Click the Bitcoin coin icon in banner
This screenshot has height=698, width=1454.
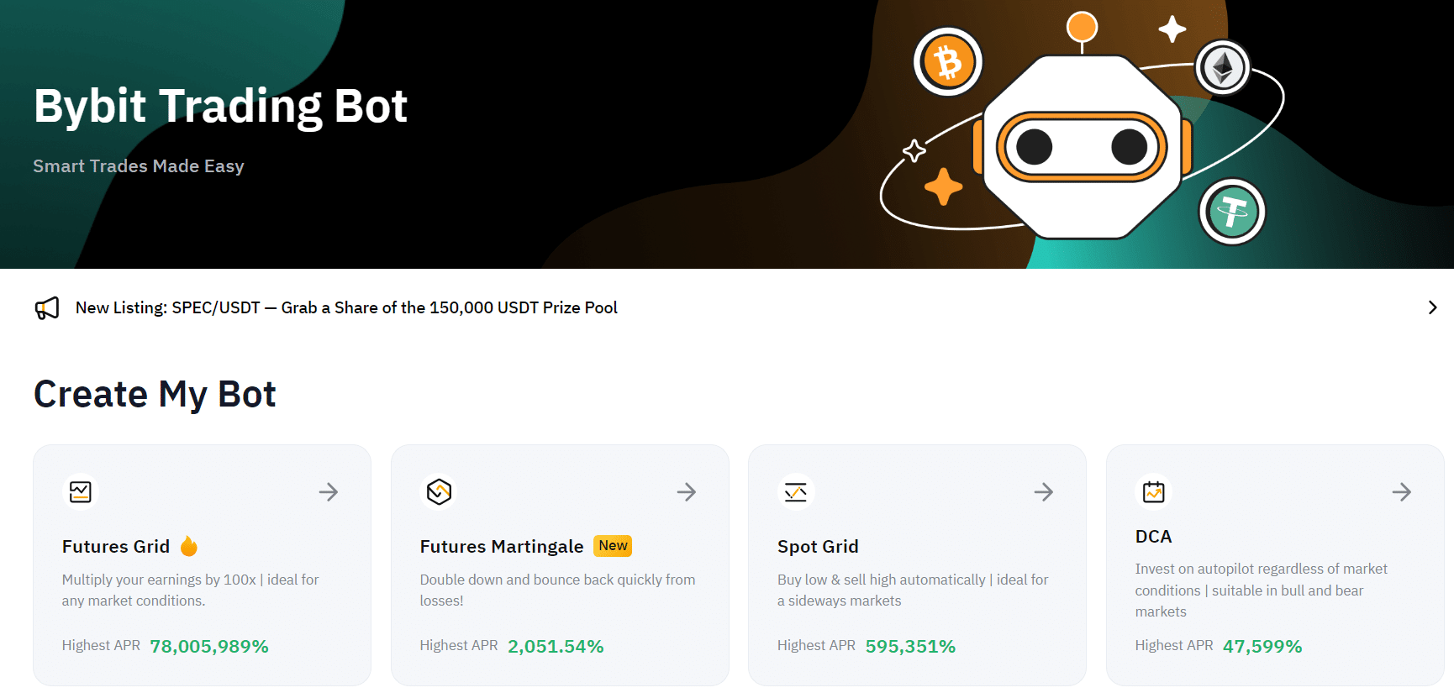point(948,61)
